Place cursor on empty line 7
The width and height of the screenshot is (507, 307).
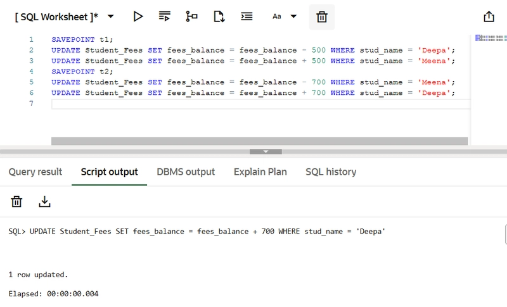coord(253,104)
